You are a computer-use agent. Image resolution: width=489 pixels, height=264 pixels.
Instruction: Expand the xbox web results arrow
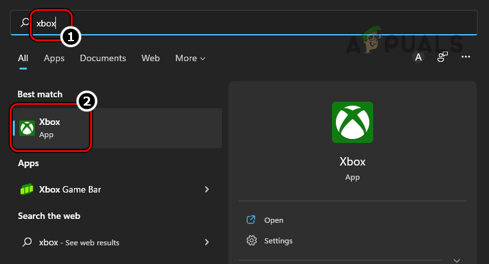(x=207, y=242)
